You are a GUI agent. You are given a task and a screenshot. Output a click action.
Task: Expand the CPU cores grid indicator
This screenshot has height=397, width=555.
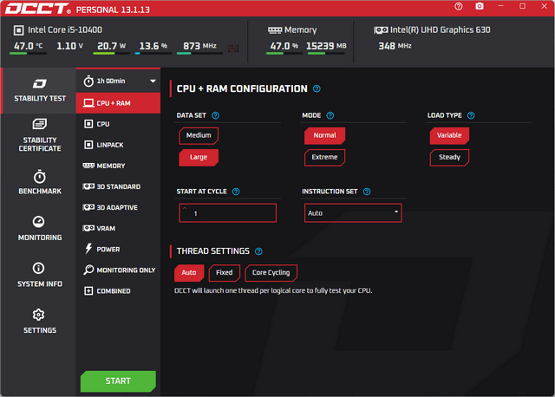(x=233, y=47)
